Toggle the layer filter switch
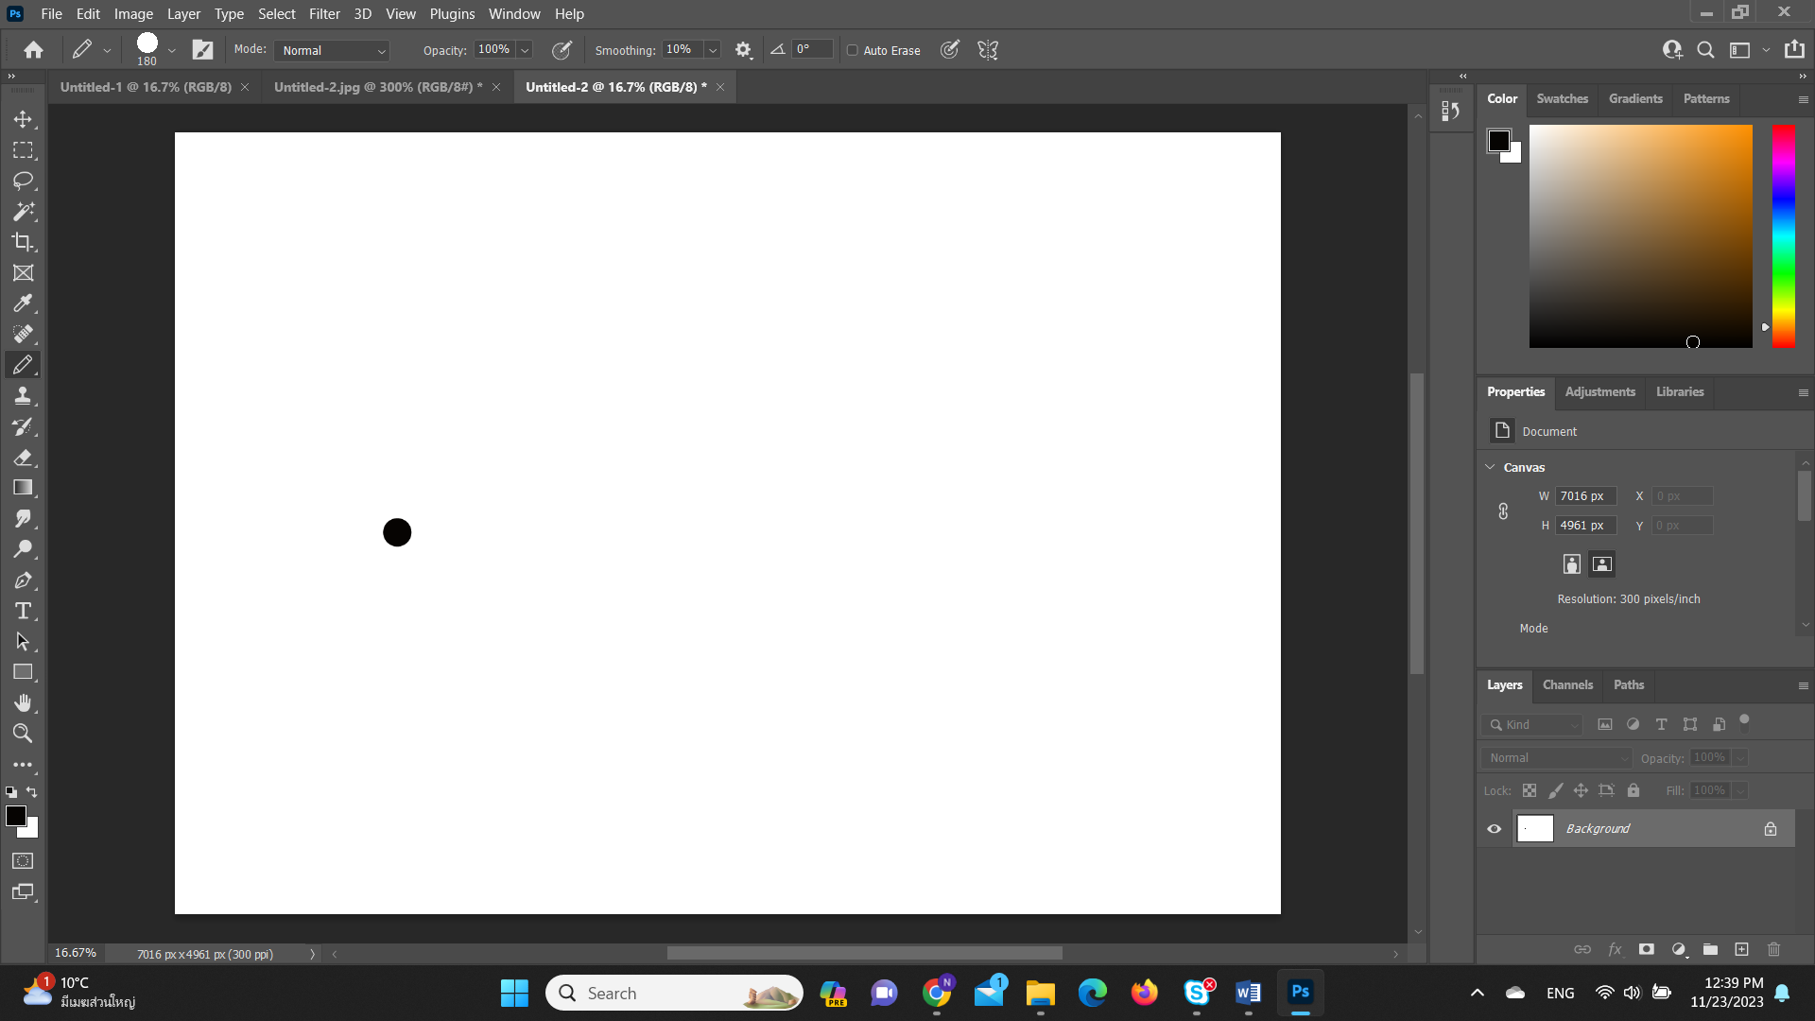The width and height of the screenshot is (1815, 1021). click(1745, 723)
